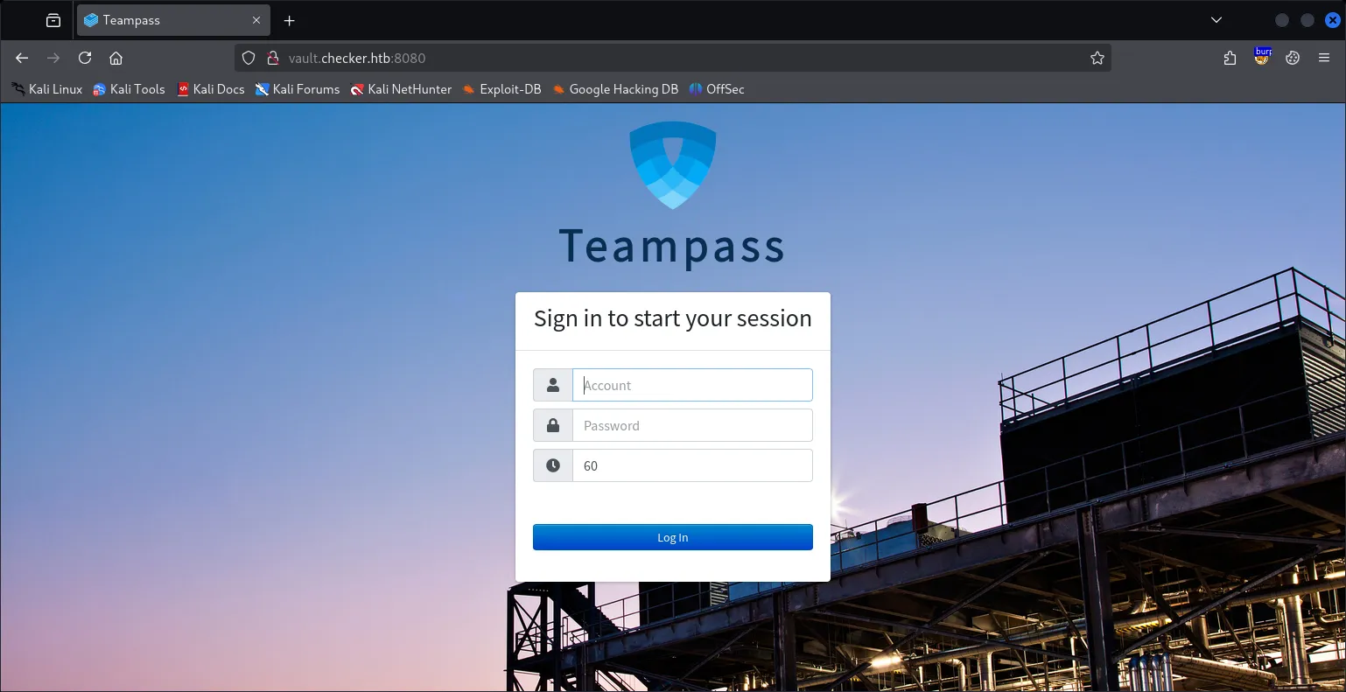Close the Teampass tab
Viewport: 1346px width, 692px height.
pos(256,20)
